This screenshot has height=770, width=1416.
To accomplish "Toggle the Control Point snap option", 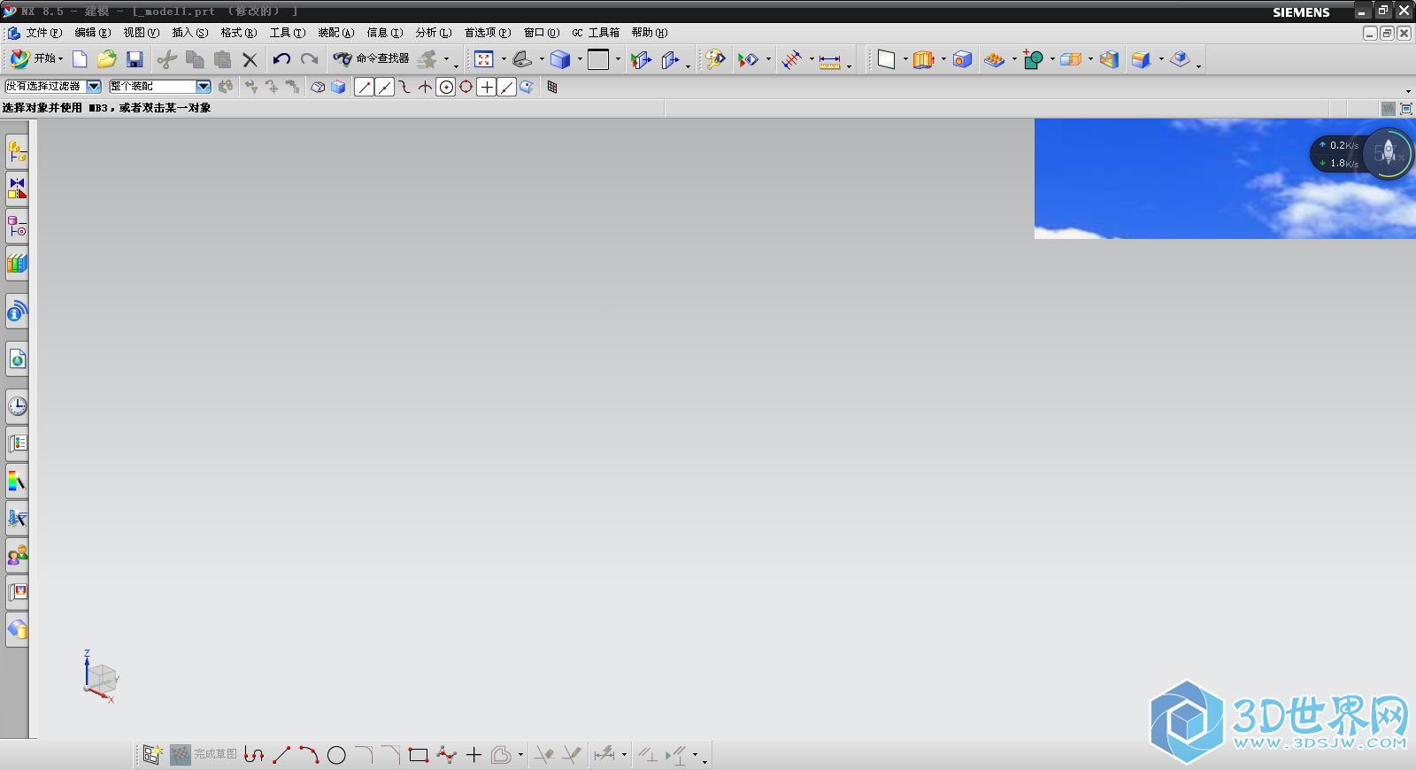I will click(x=404, y=87).
